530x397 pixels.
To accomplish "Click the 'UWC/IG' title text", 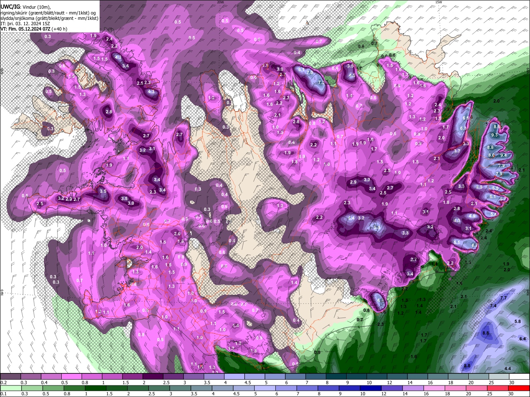I will click(10, 7).
